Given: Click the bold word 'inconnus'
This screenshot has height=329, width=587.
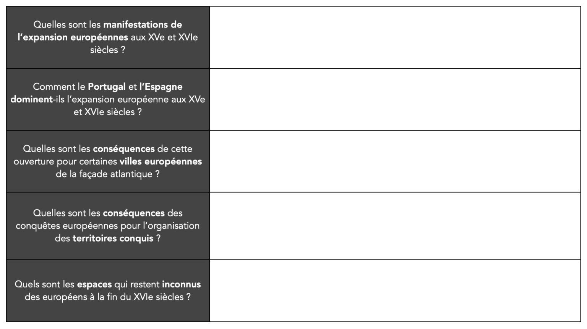Looking at the screenshot, I should pos(182,284).
